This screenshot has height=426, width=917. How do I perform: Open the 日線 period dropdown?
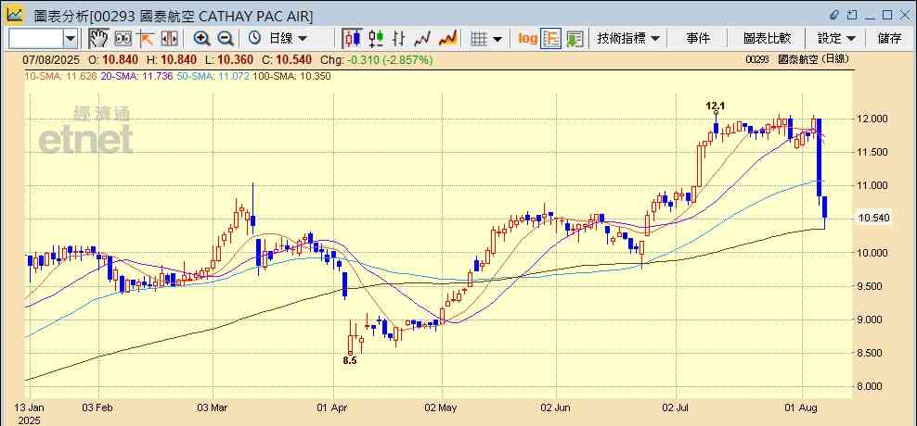click(288, 39)
